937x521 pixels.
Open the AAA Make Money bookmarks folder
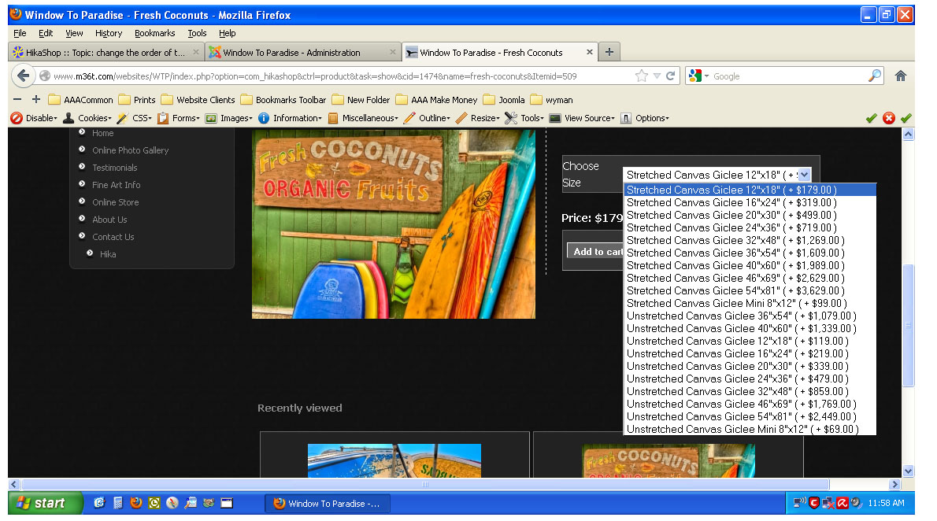point(436,100)
